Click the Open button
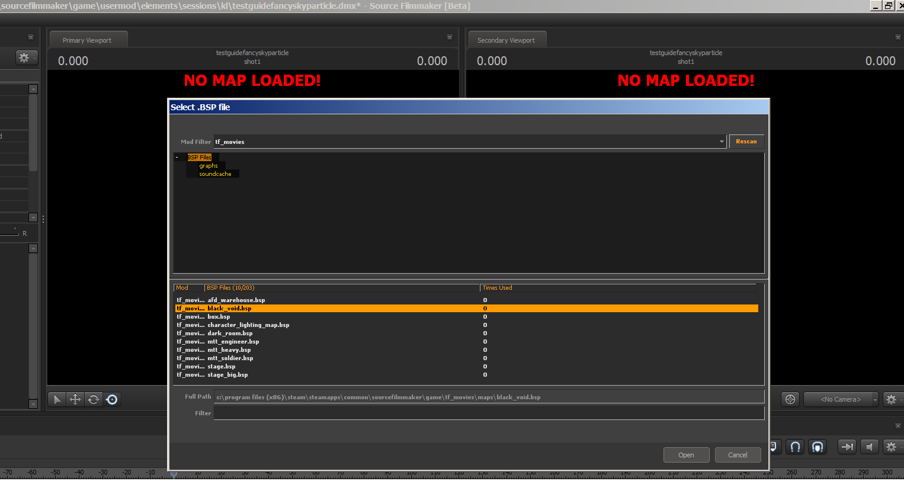The height and width of the screenshot is (481, 904). (x=686, y=455)
